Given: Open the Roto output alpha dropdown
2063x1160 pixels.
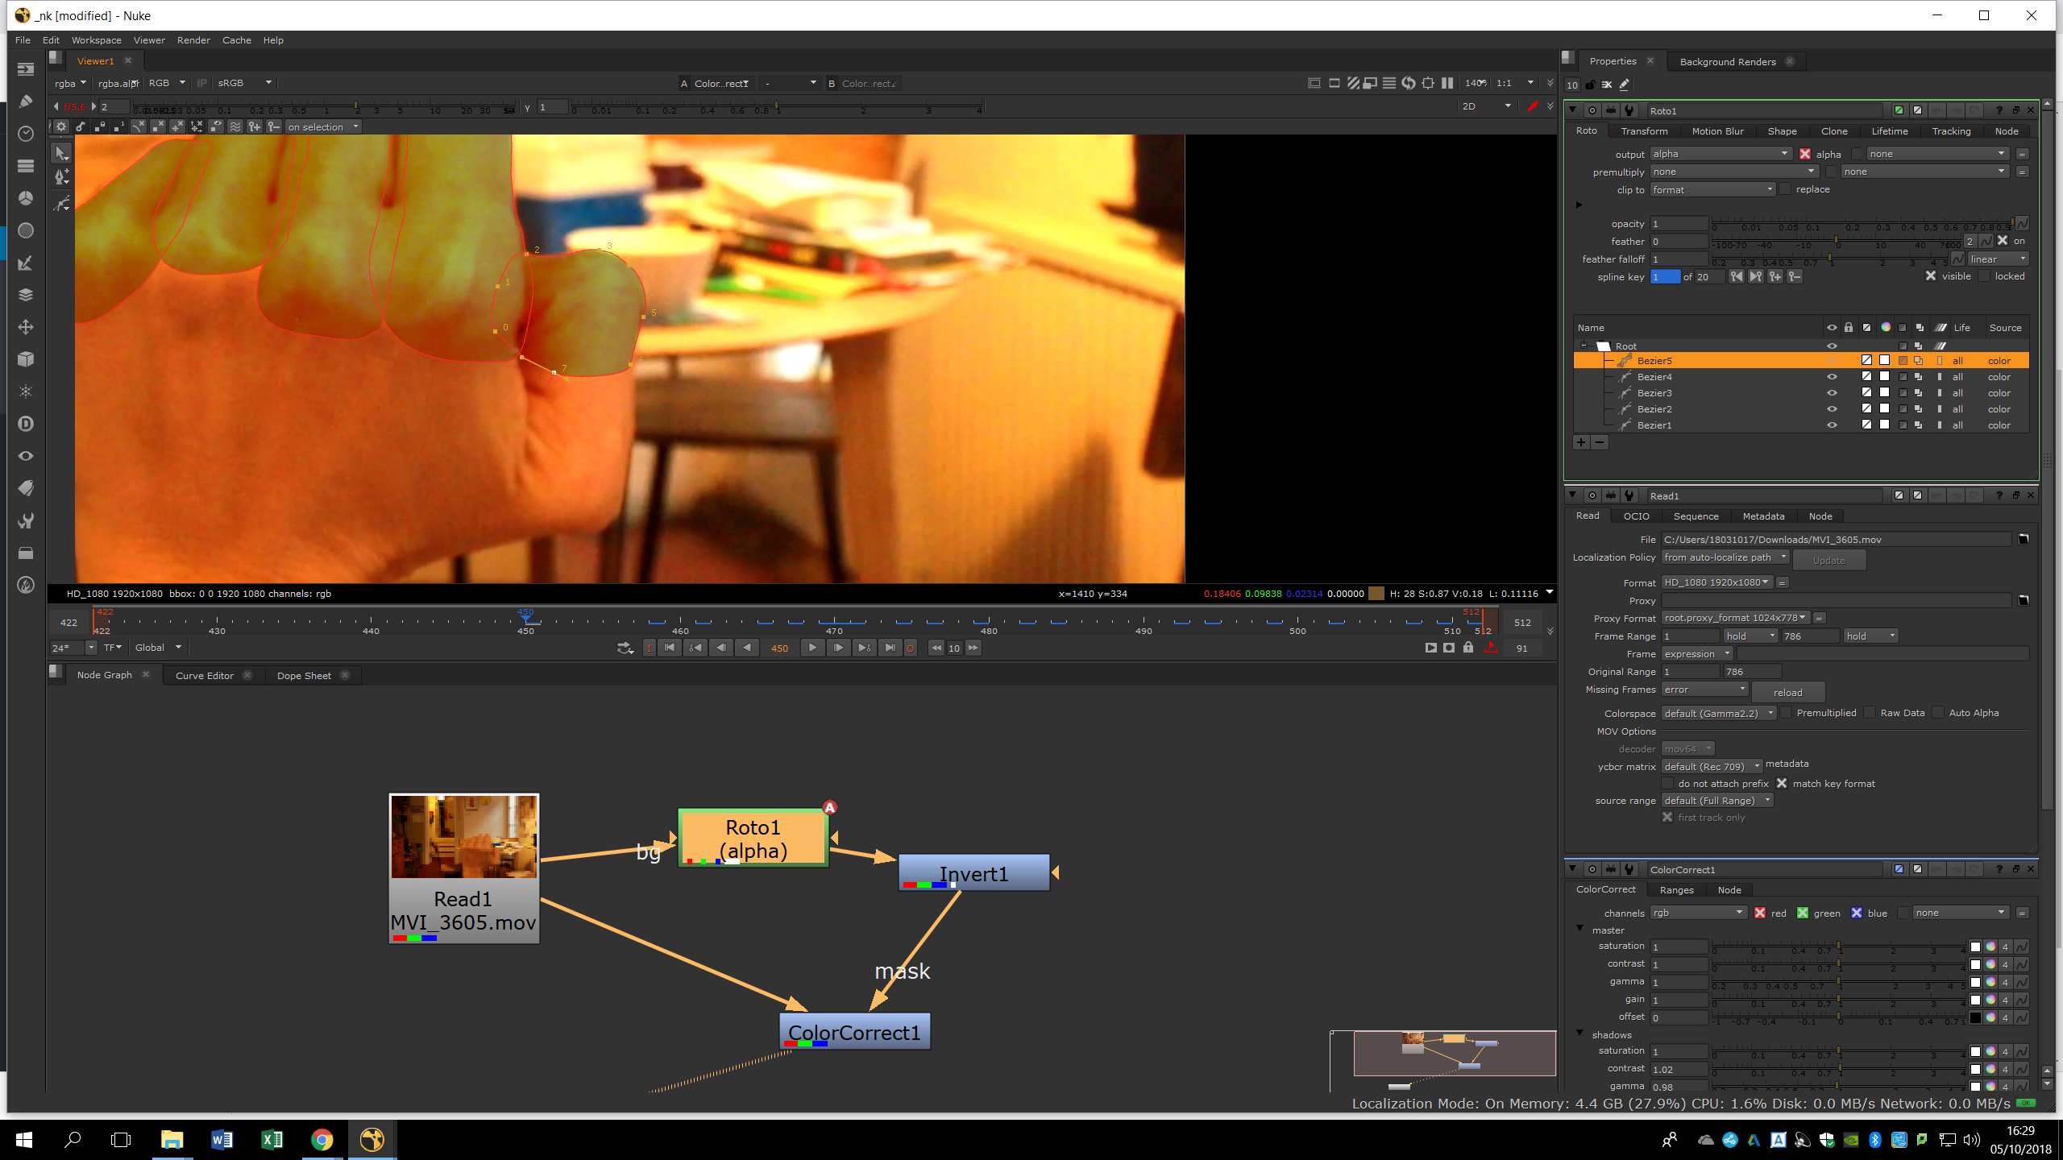Looking at the screenshot, I should tap(1719, 154).
